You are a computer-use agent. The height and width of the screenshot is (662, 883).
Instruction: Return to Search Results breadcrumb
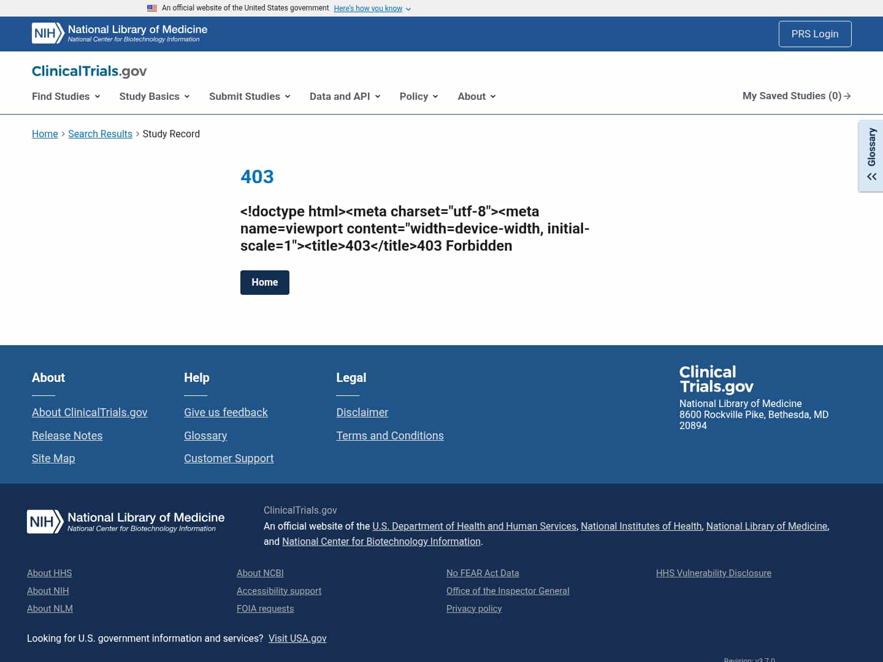click(100, 134)
